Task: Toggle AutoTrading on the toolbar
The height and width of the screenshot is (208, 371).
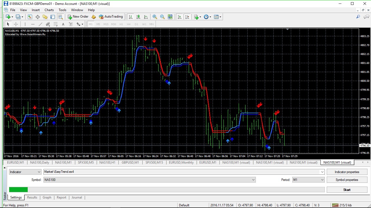Action: 111,17
